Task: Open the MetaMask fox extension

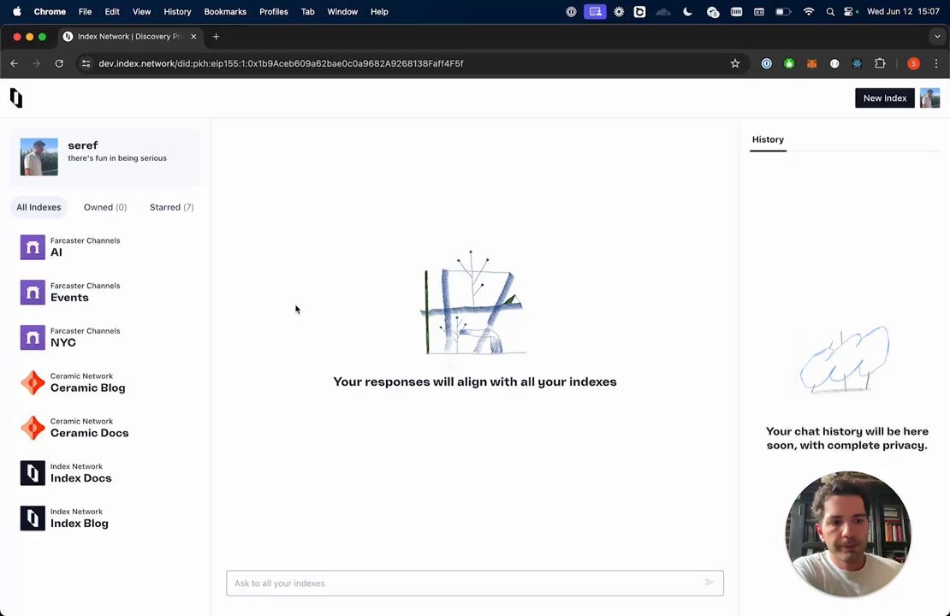Action: tap(812, 63)
